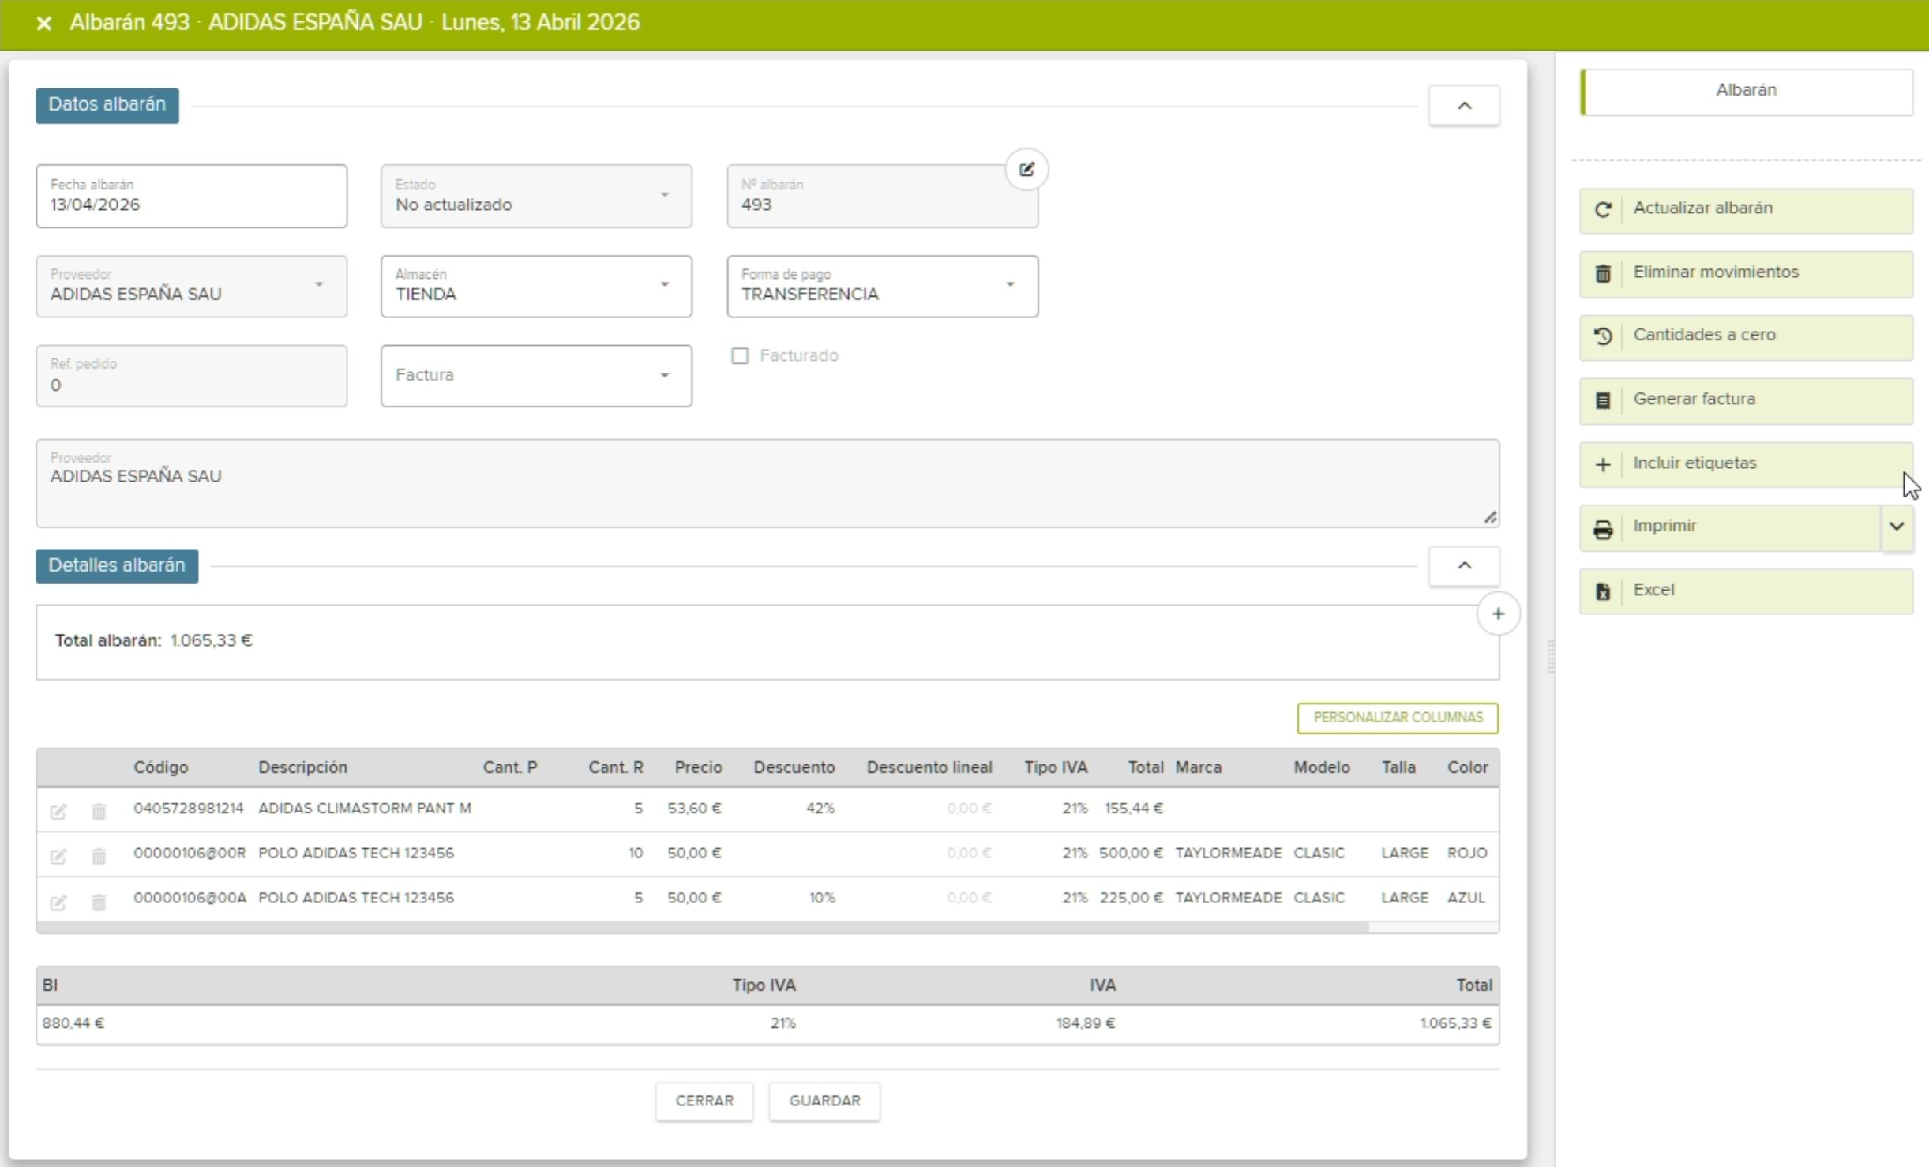Click the 880,44 € BI value
Image resolution: width=1929 pixels, height=1167 pixels.
click(x=73, y=1023)
